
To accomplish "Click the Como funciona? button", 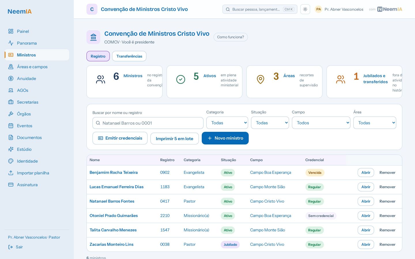I will (231, 37).
